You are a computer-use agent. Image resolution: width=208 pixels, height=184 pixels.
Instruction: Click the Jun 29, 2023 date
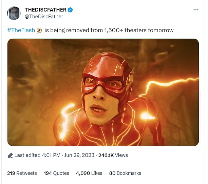pos(80,155)
